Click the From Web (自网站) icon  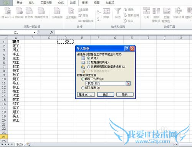19,13
